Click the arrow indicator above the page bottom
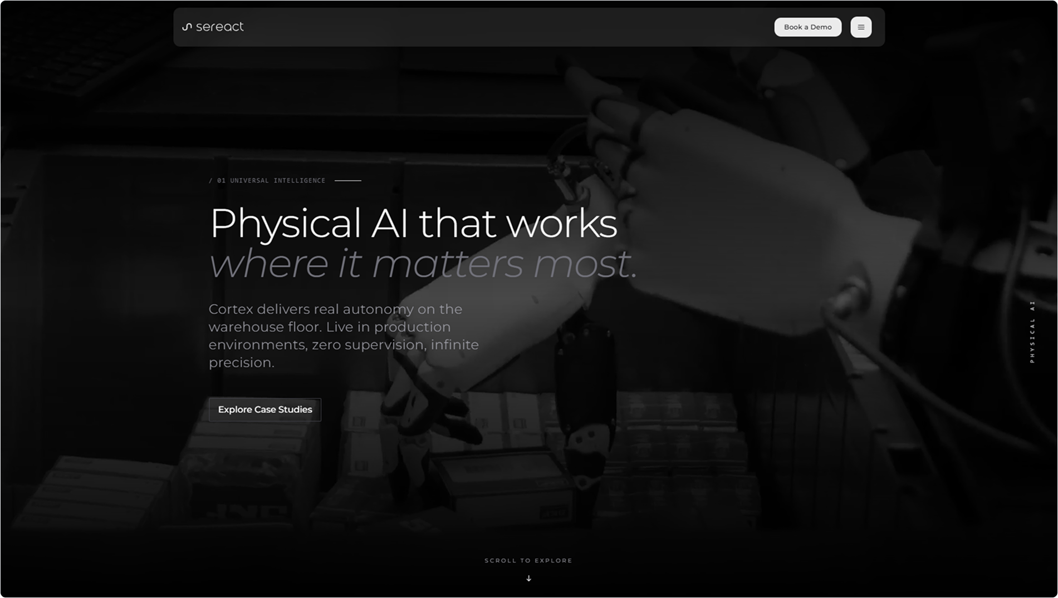Screen dimensions: 1058x598 528,578
